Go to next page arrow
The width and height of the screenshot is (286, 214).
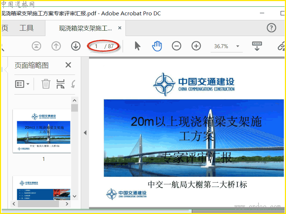(76, 46)
